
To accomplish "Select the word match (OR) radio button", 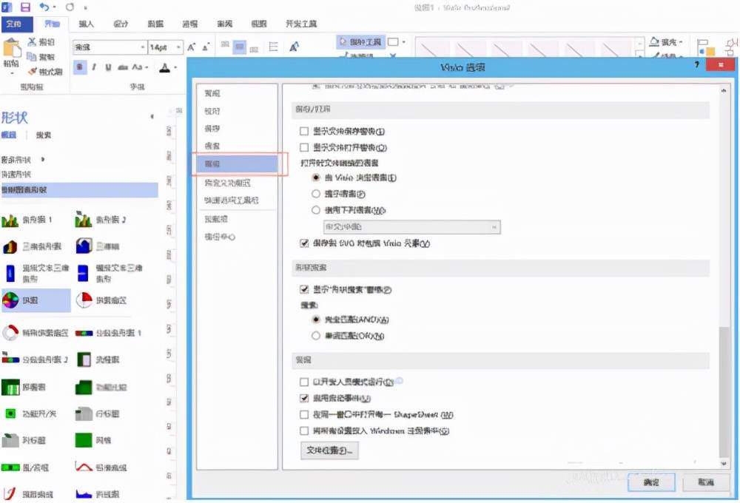I will coord(316,336).
